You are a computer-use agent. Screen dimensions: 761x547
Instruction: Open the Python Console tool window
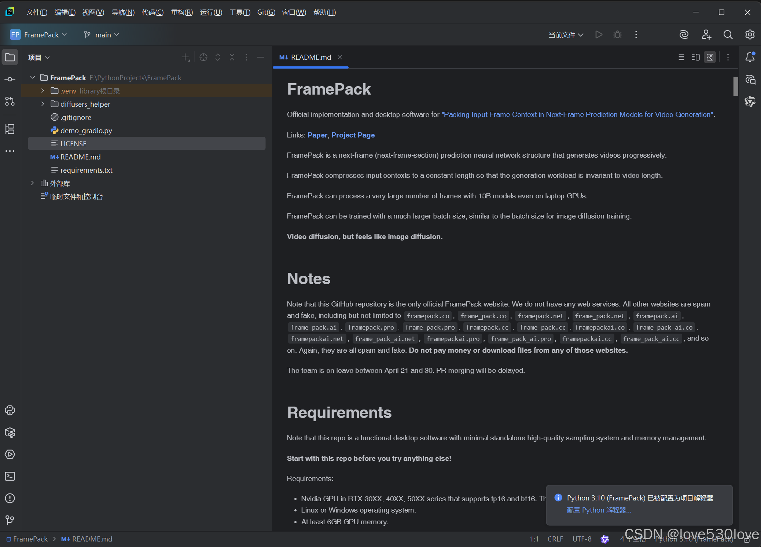pos(10,410)
